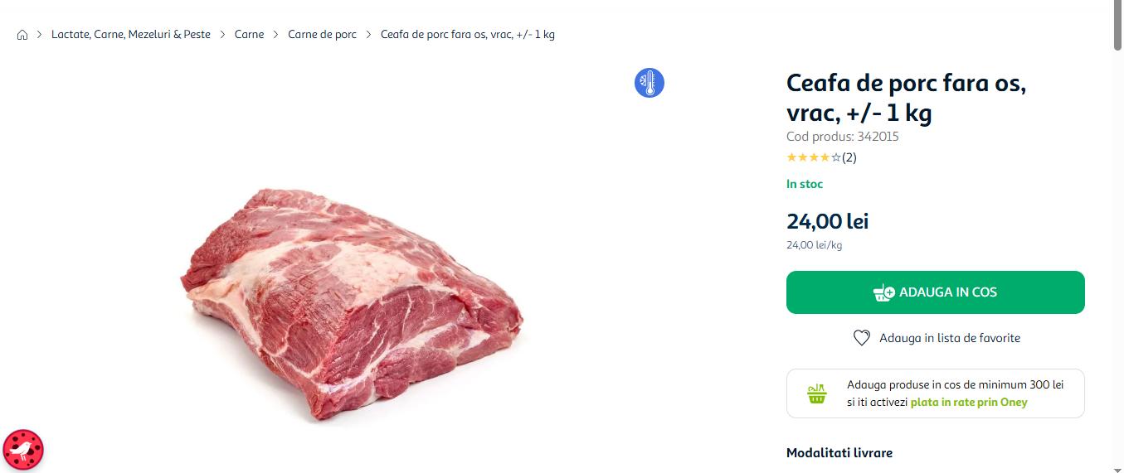Click the Modalitati livrare heading

(839, 453)
